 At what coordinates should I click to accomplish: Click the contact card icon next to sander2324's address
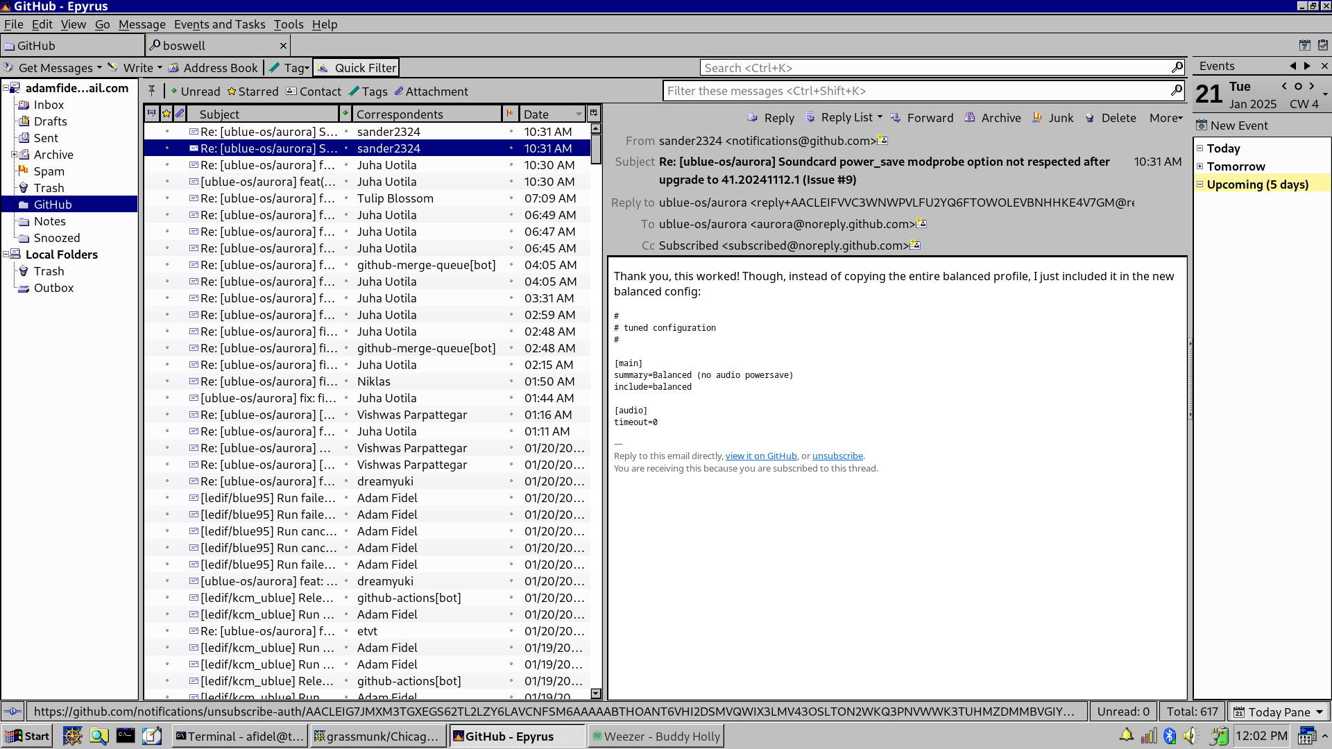coord(882,140)
